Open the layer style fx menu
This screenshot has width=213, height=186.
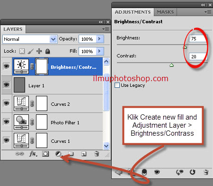[x=33, y=154]
